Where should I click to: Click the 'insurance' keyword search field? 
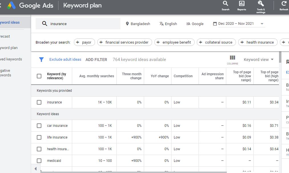pos(78,24)
